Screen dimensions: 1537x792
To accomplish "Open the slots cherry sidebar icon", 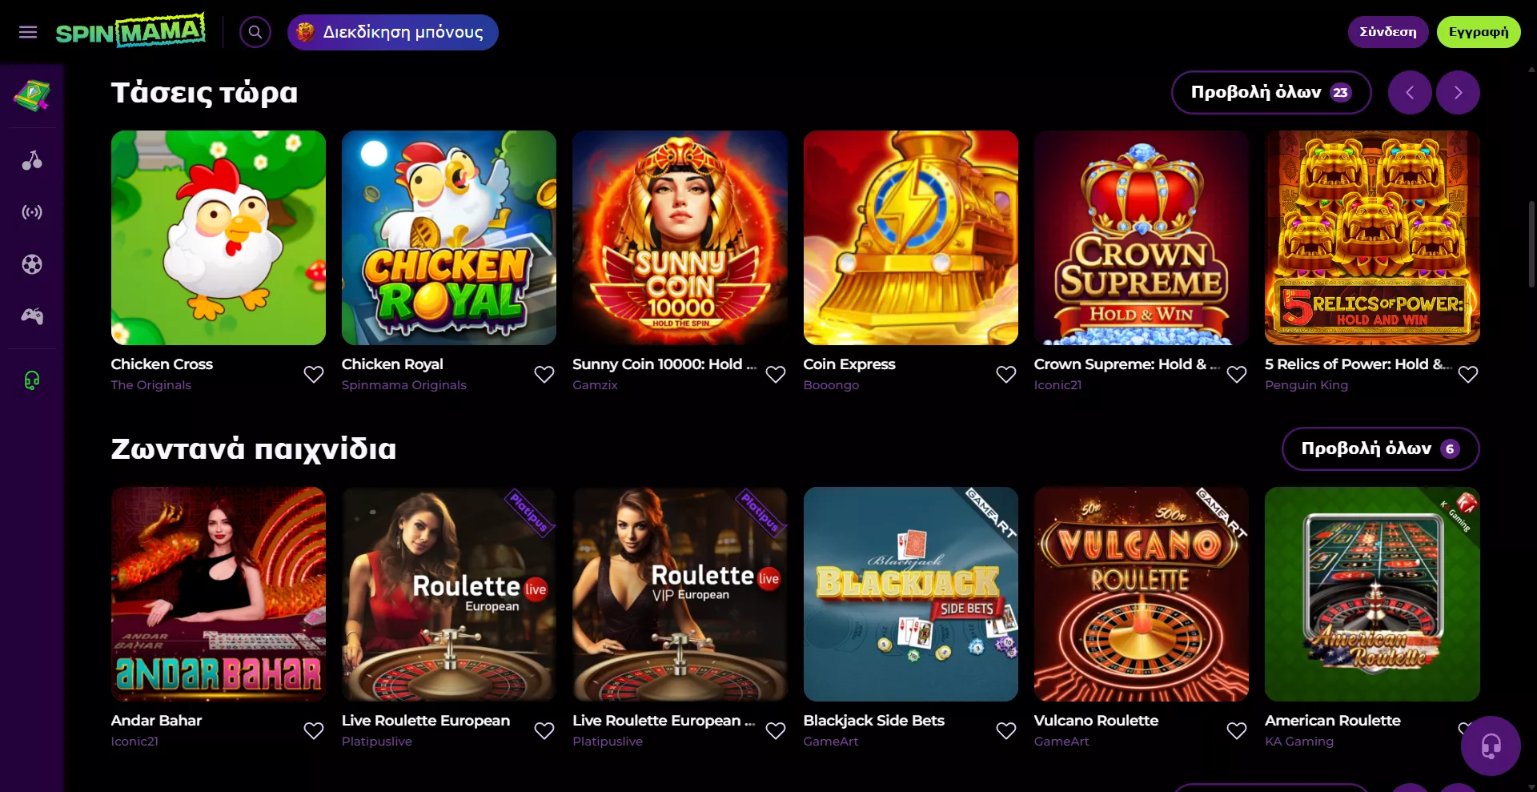I will [32, 160].
